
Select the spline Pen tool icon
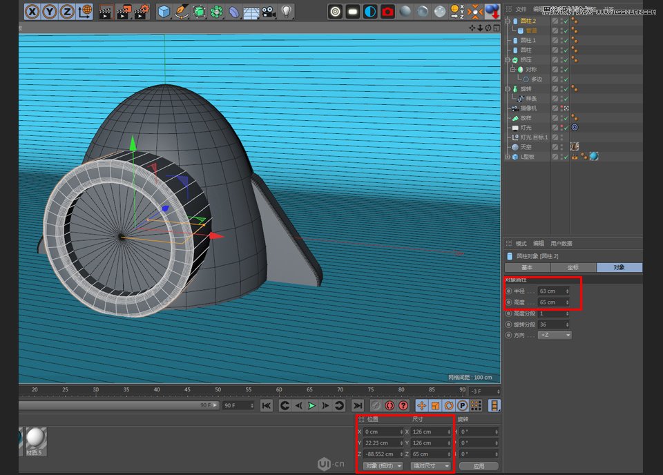point(181,11)
